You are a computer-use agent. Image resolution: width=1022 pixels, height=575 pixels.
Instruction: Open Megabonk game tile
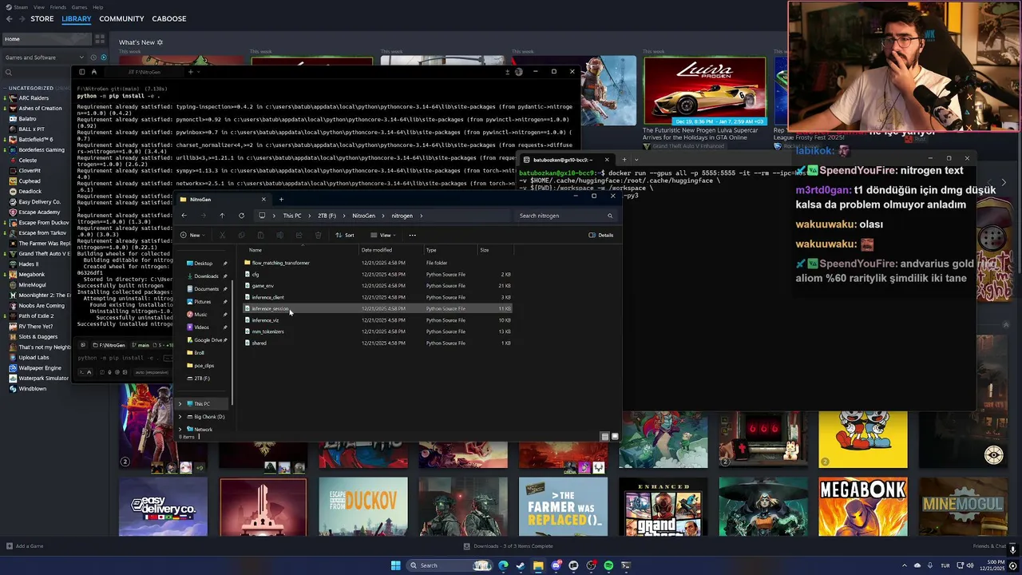[x=862, y=507]
